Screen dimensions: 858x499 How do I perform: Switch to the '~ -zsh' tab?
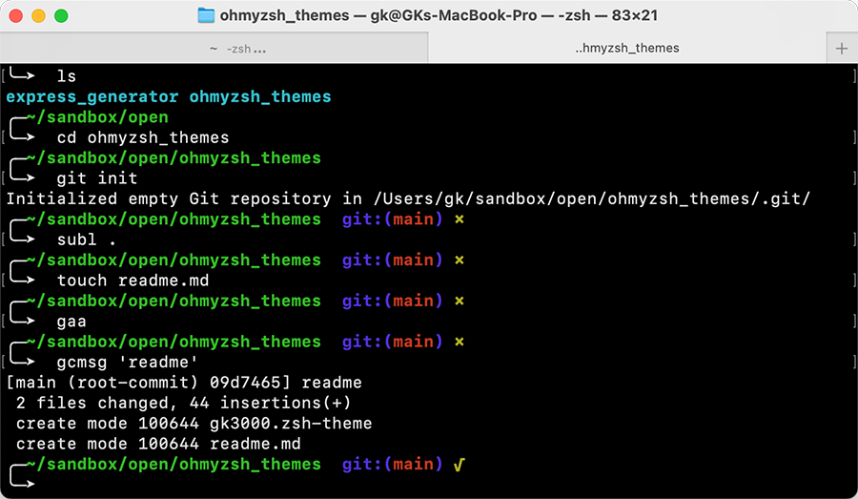pos(236,48)
